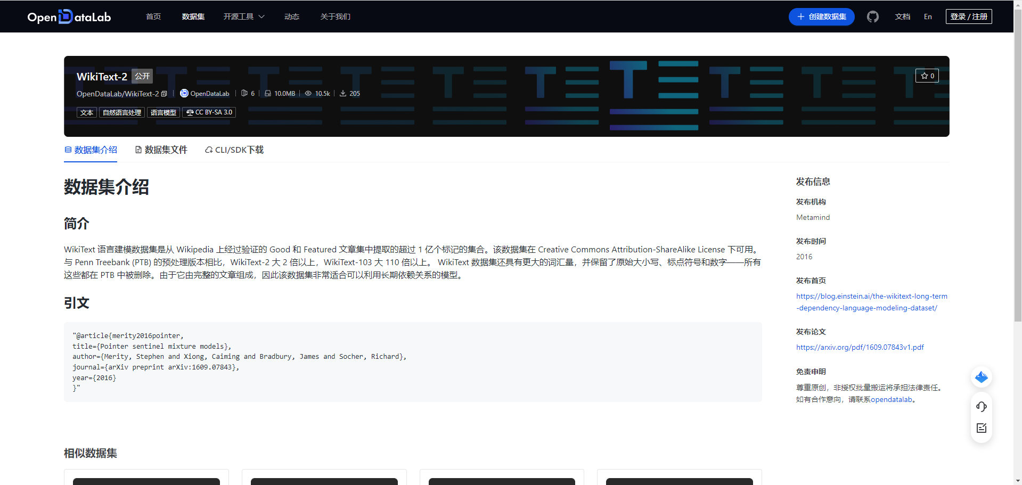
Task: Open the 数据集 menu item
Action: (193, 17)
